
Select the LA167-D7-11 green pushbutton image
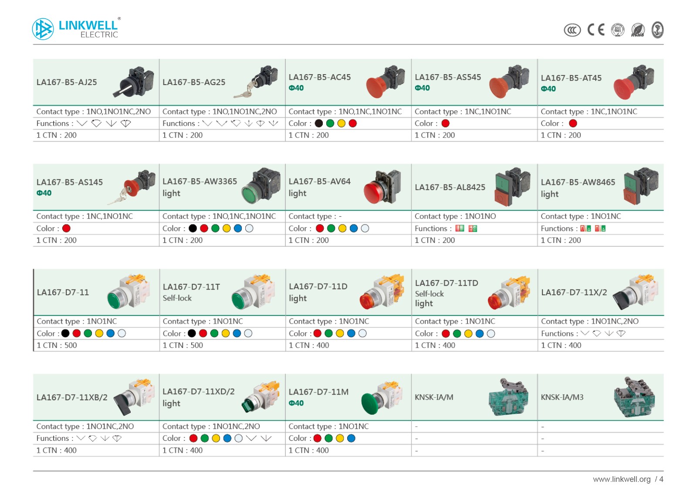click(129, 291)
